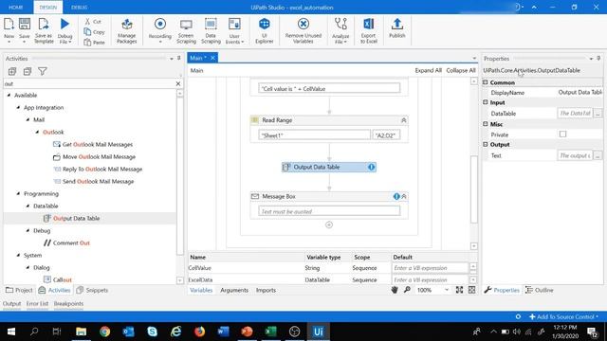The width and height of the screenshot is (607, 341).
Task: Collapse the DataTable tree node
Action: click(28, 206)
